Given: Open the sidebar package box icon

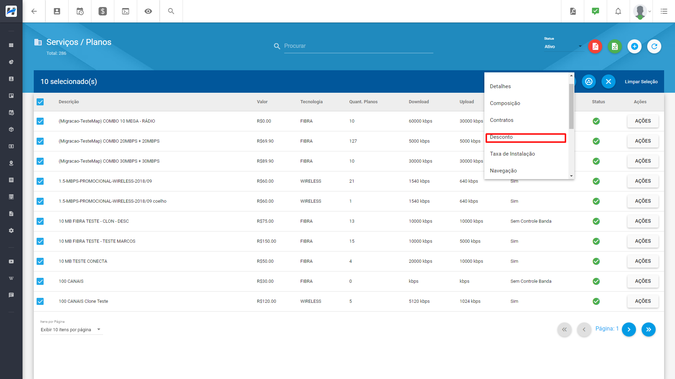Looking at the screenshot, I should coord(11,129).
